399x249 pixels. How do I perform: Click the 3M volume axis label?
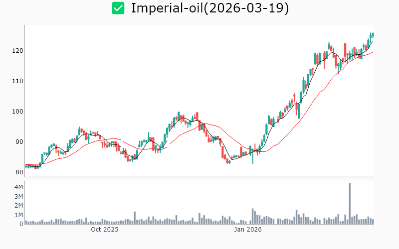point(18,196)
